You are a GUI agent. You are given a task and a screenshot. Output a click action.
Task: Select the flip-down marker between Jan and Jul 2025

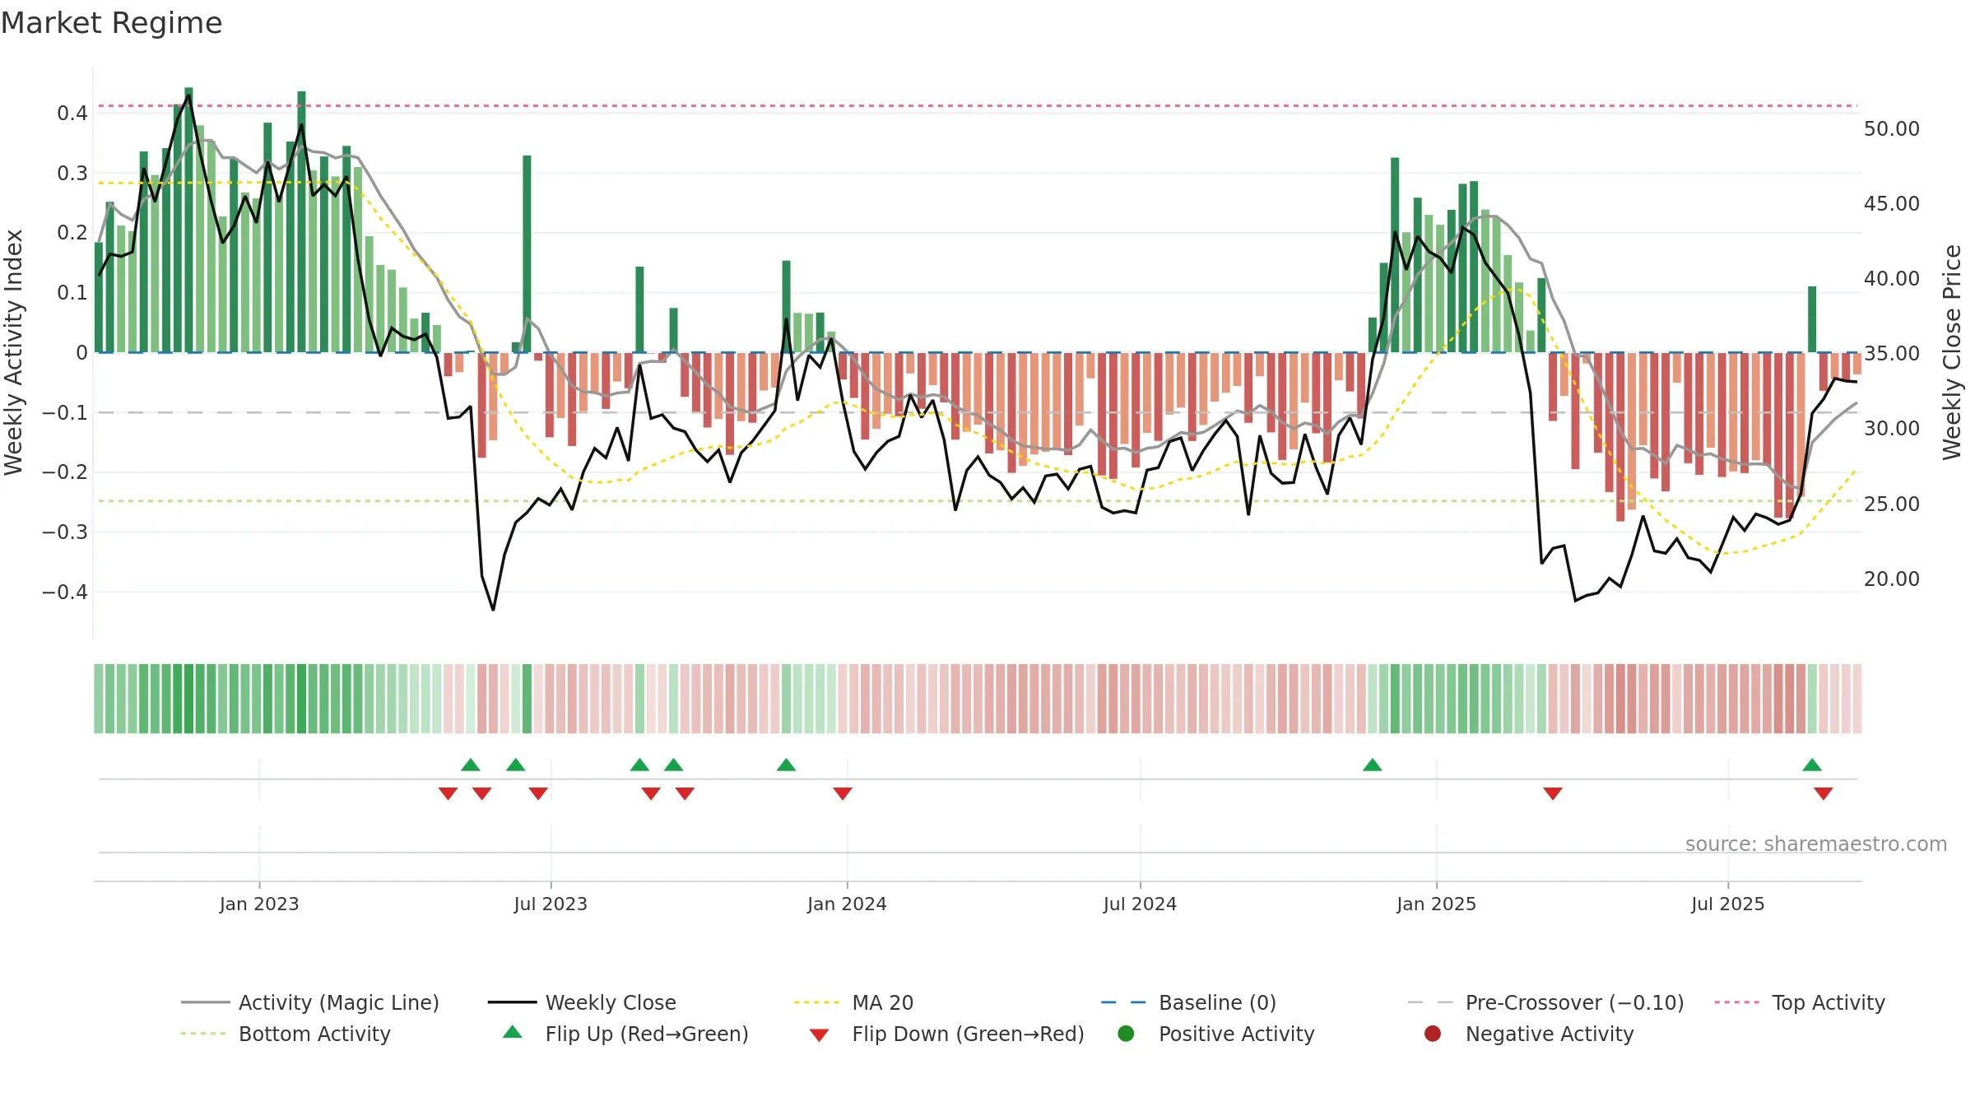pyautogui.click(x=1553, y=793)
